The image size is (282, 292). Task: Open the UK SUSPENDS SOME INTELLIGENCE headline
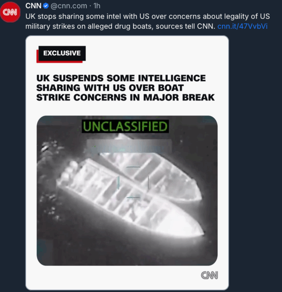click(x=126, y=88)
